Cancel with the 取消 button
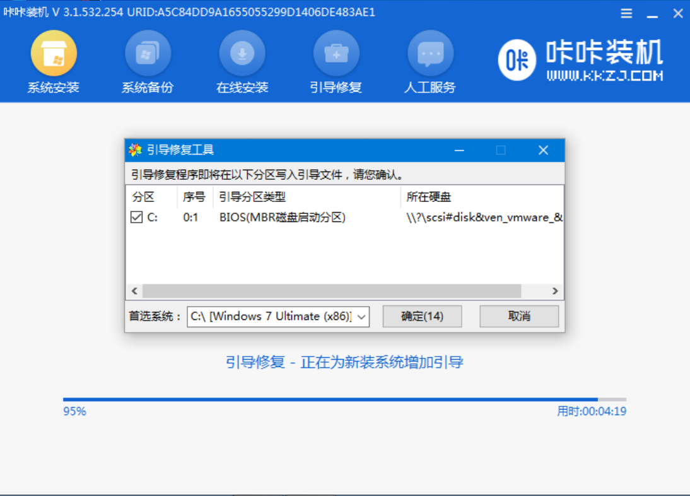Image resolution: width=690 pixels, height=496 pixels. [x=519, y=316]
